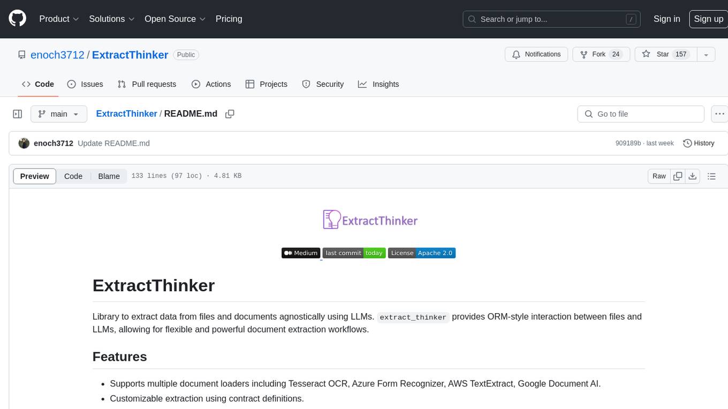Copy the README.md file path
728x409 pixels.
click(x=230, y=114)
